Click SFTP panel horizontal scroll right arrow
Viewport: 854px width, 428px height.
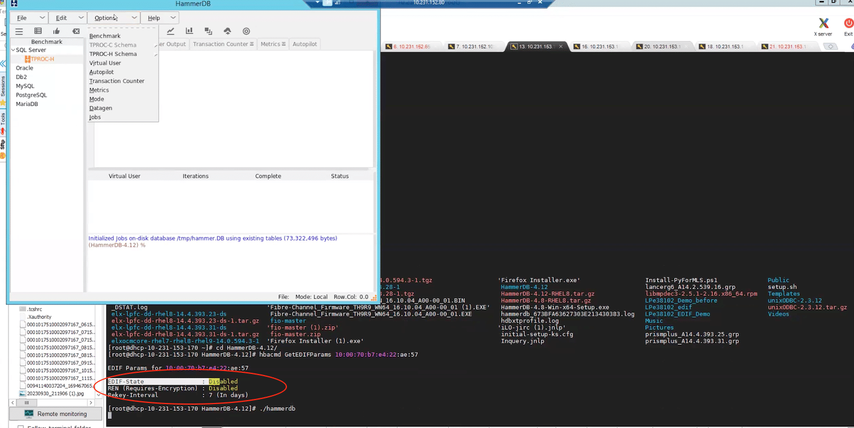point(91,403)
